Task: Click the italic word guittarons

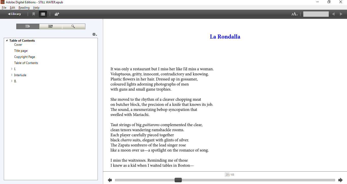Action: (151, 125)
